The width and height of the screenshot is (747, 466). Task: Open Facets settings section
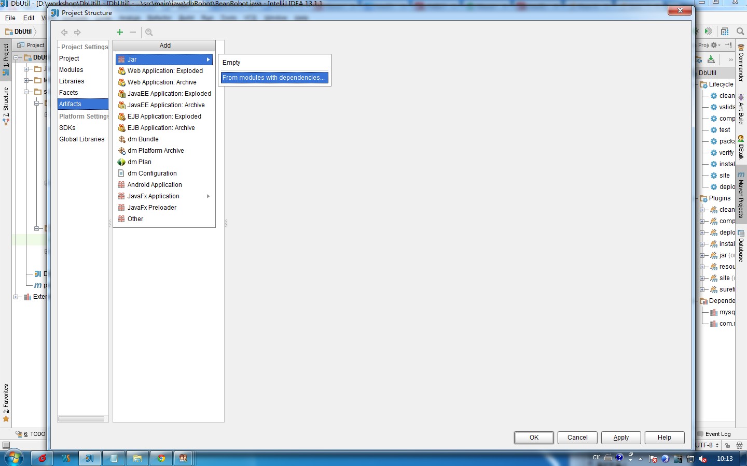[83, 93]
